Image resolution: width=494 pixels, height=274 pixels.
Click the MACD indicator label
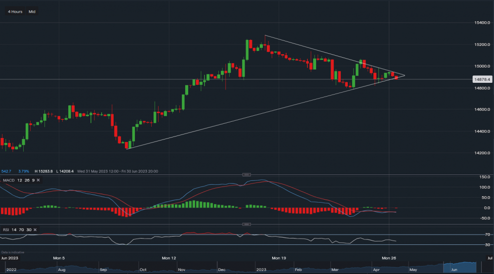pyautogui.click(x=8, y=180)
